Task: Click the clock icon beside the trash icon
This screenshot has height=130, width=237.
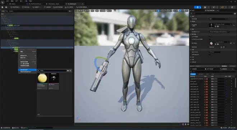Action: coord(221,47)
